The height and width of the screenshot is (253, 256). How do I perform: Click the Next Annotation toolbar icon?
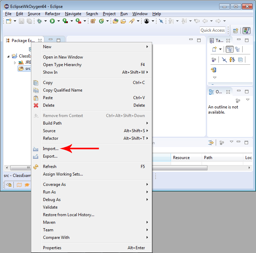(x=171, y=21)
